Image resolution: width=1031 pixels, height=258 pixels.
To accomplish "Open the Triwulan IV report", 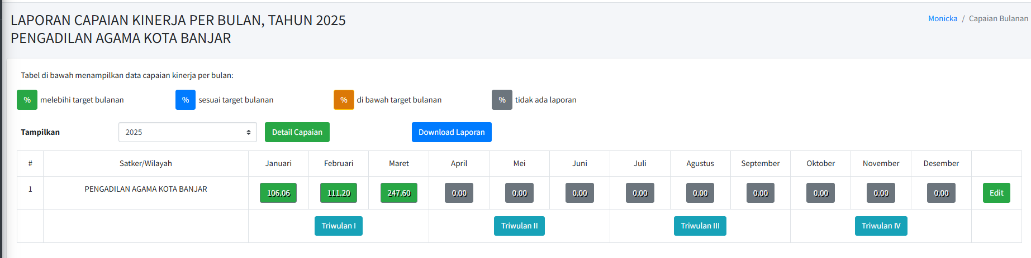I will 881,226.
